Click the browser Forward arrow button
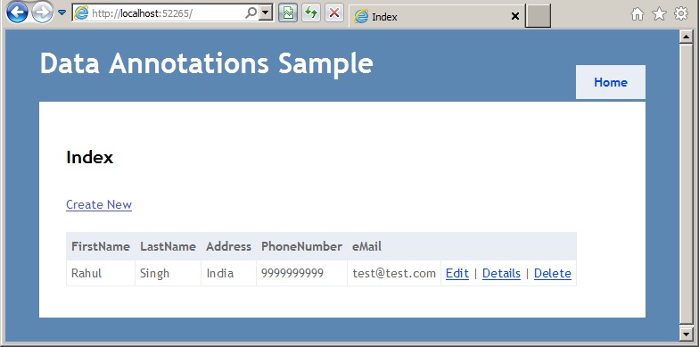Image resolution: width=699 pixels, height=347 pixels. tap(43, 12)
